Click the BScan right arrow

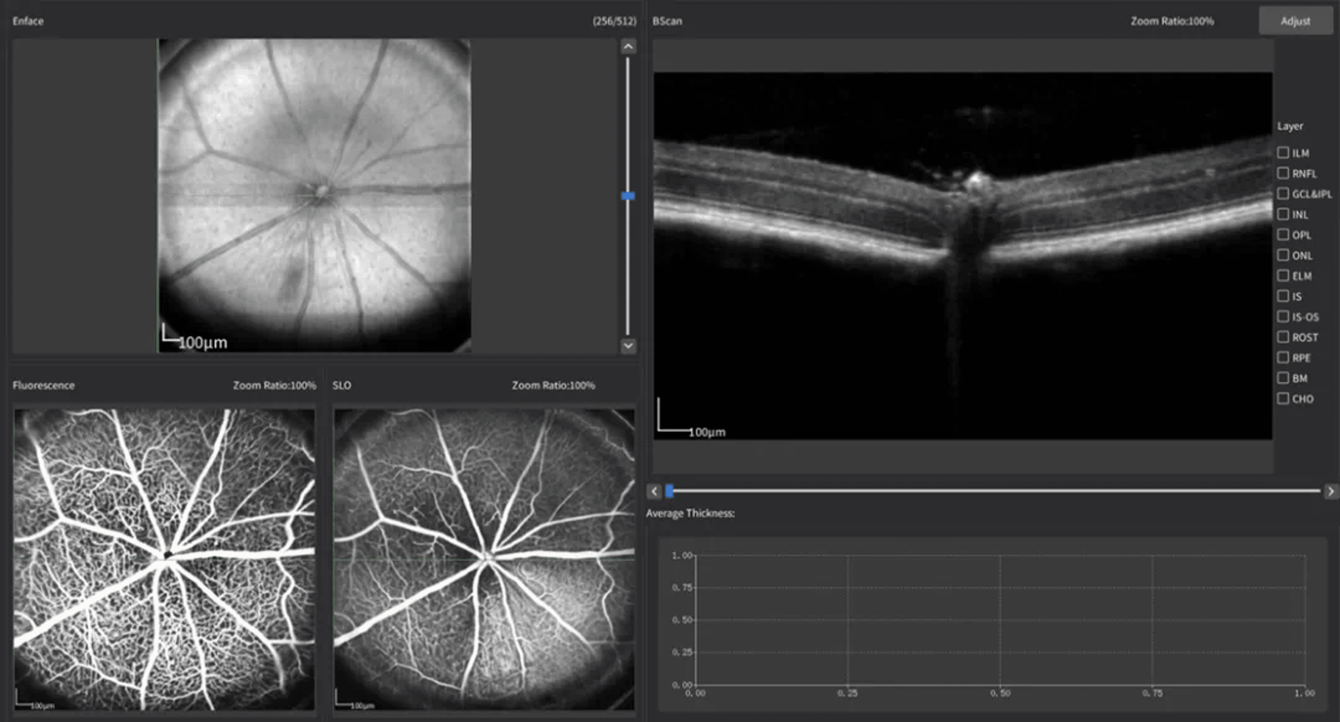[x=1331, y=491]
